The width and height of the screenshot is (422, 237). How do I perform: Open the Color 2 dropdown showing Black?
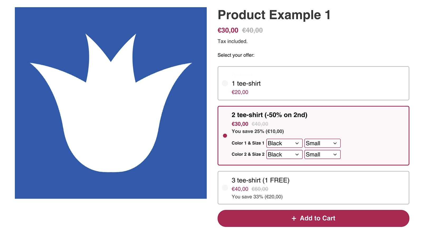pos(284,155)
